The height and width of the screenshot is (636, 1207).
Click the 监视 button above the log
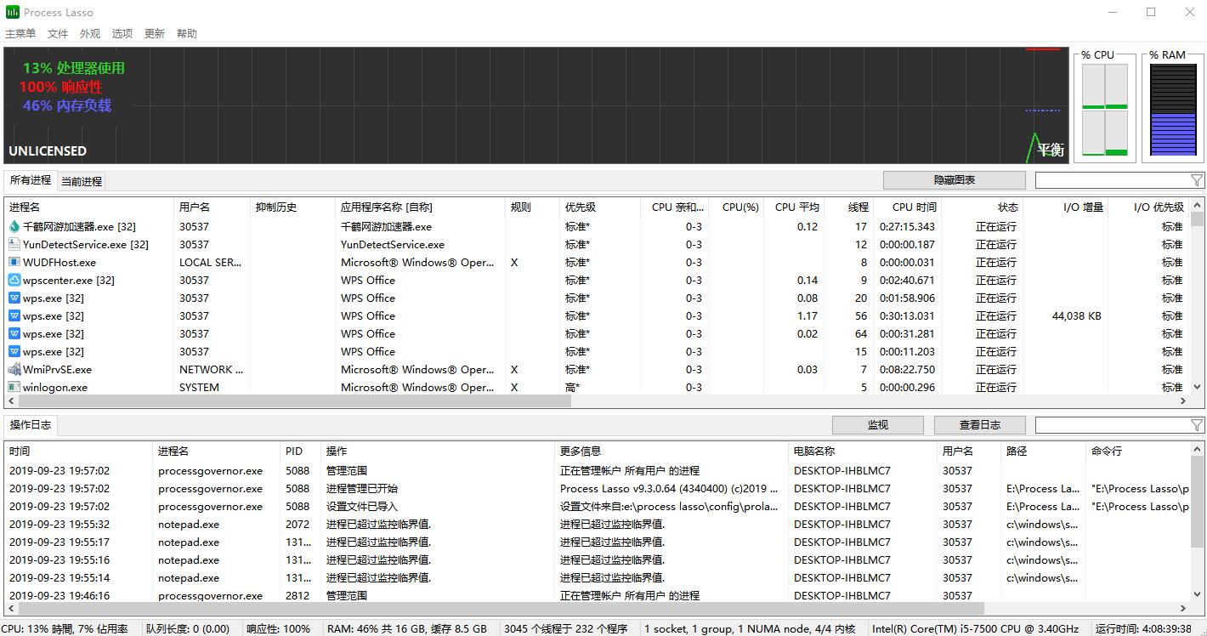[x=877, y=424]
